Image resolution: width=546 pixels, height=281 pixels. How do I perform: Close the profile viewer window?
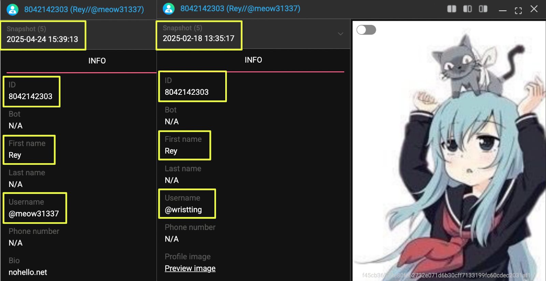coord(534,9)
